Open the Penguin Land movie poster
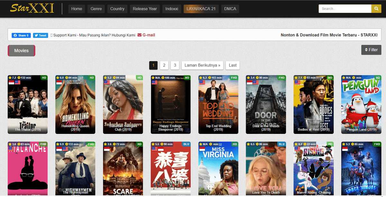 361,104
